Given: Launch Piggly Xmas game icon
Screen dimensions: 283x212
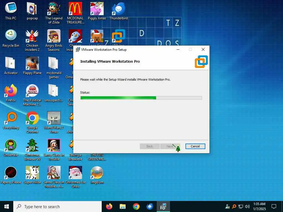Looking at the screenshot, I should (97, 11).
